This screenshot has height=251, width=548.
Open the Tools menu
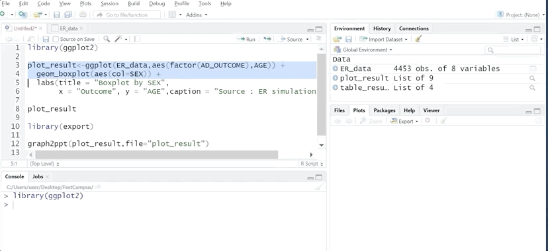pyautogui.click(x=205, y=3)
